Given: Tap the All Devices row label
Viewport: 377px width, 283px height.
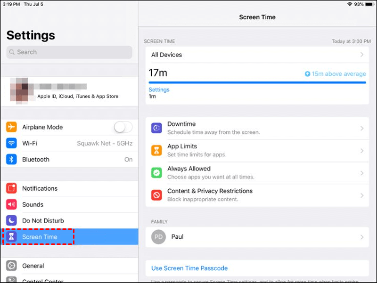Looking at the screenshot, I should point(167,55).
